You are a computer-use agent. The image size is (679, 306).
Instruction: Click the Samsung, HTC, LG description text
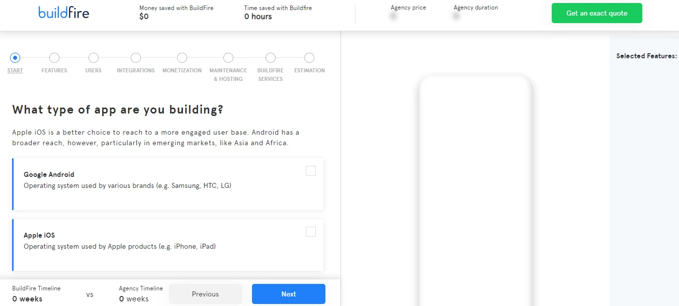pyautogui.click(x=127, y=185)
